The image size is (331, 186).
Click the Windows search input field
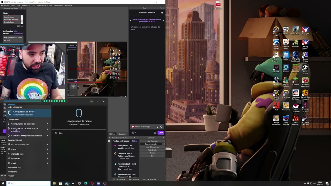28,183
